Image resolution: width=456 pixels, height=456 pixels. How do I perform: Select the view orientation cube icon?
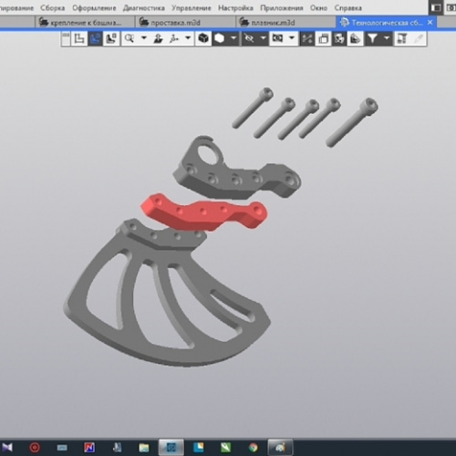point(203,38)
